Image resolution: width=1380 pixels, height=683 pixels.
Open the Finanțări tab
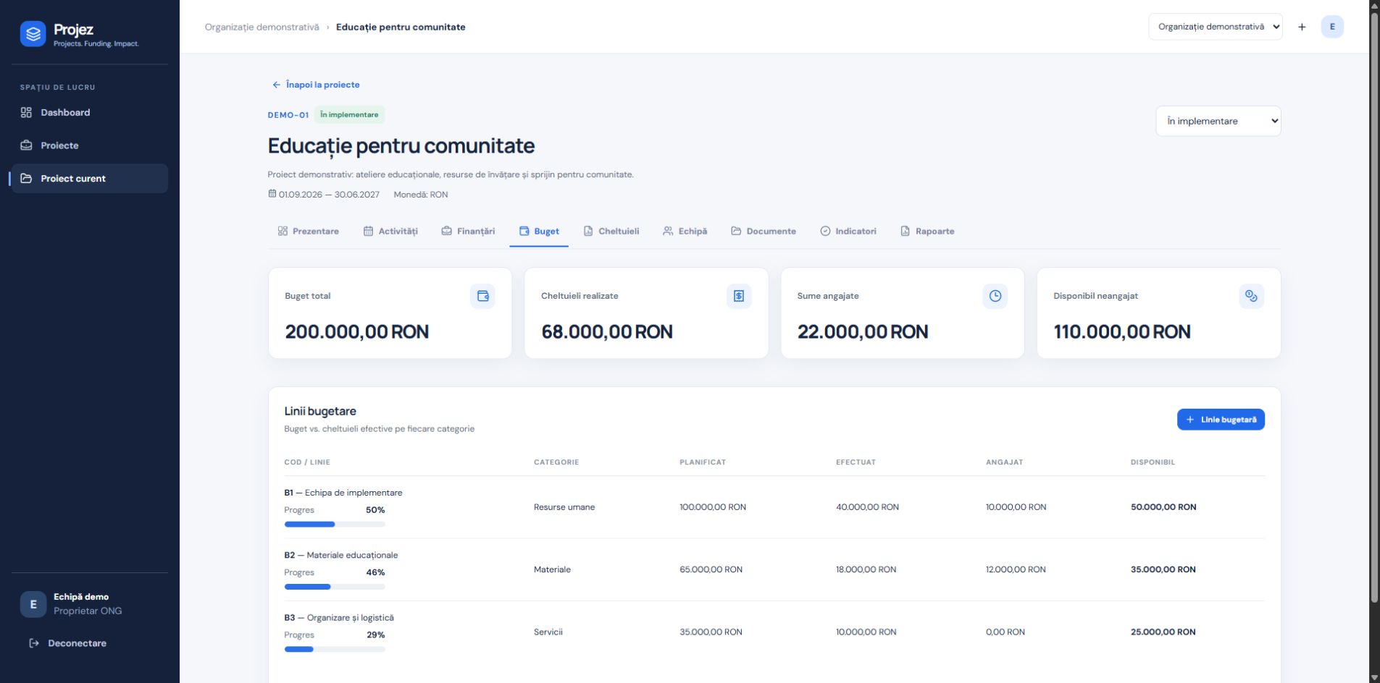(x=469, y=232)
